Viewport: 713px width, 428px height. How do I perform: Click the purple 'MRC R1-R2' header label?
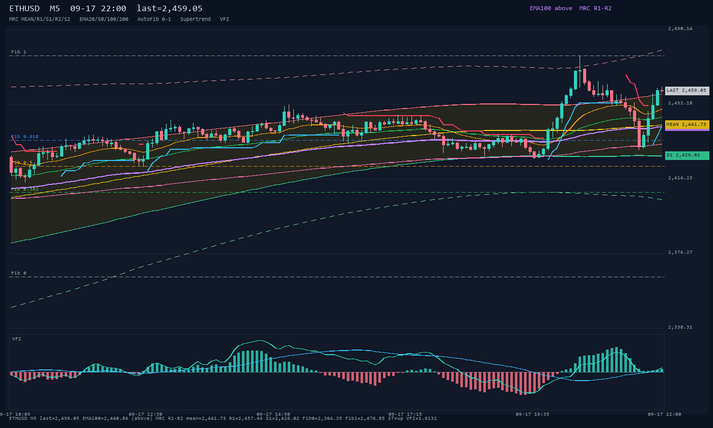595,8
